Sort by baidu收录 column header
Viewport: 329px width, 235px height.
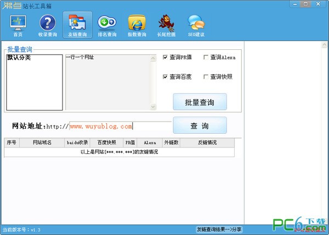click(77, 142)
